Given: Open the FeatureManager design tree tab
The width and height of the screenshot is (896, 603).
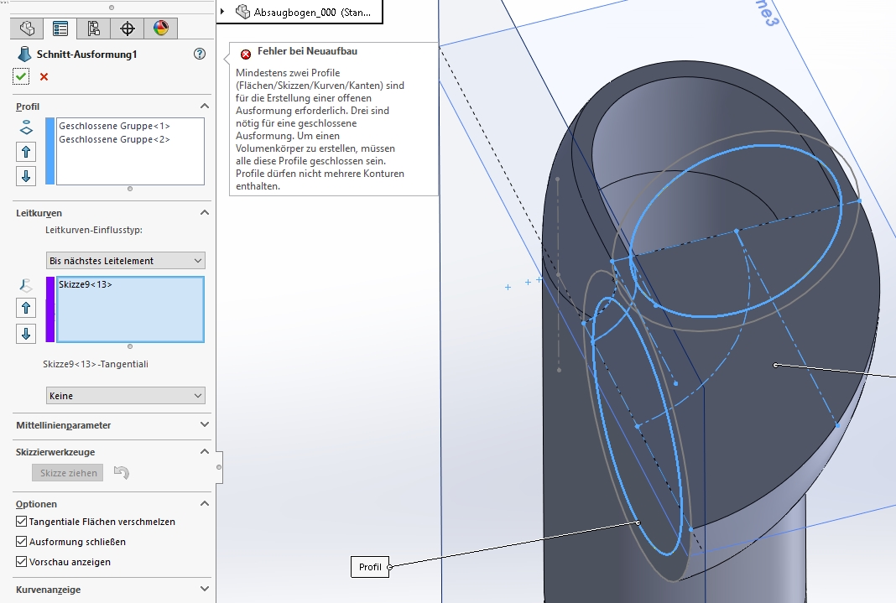Looking at the screenshot, I should point(27,29).
